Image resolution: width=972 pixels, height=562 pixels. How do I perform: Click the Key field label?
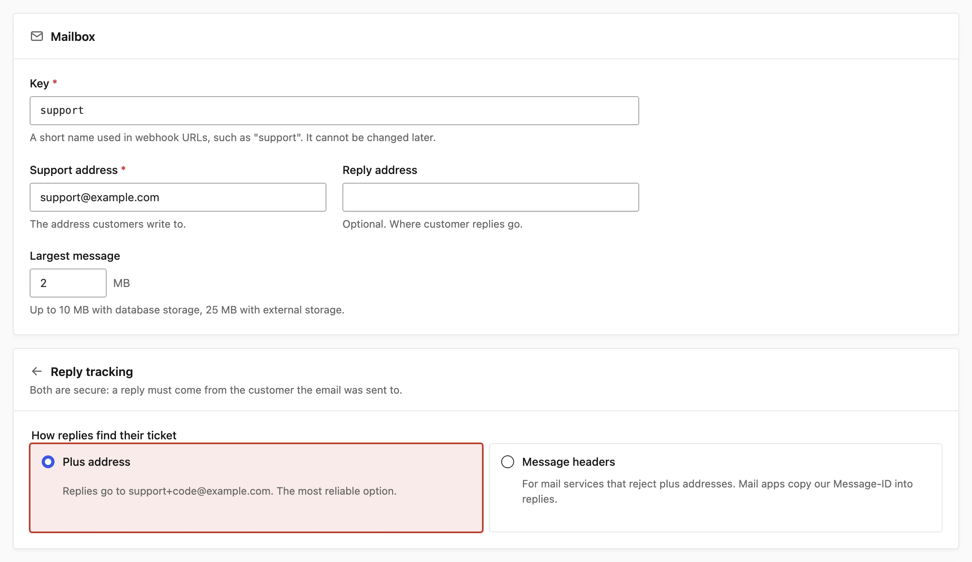click(x=39, y=83)
